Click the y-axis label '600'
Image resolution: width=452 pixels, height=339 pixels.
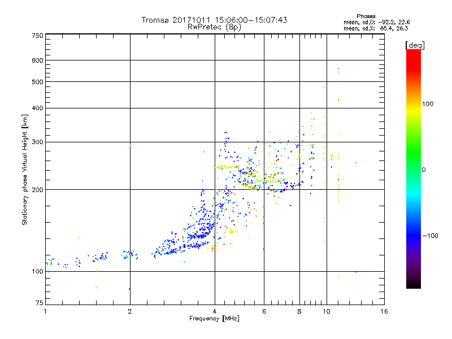[38, 60]
